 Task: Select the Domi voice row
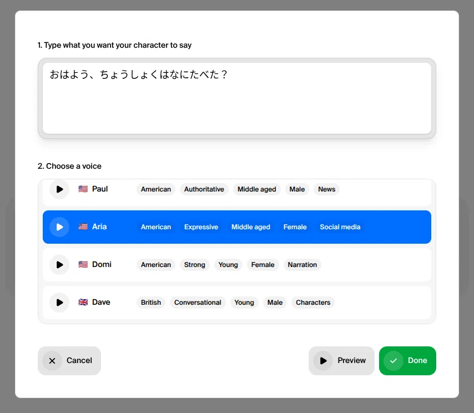click(237, 265)
